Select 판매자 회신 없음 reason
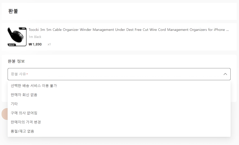This screenshot has width=239, height=145. coord(119,95)
